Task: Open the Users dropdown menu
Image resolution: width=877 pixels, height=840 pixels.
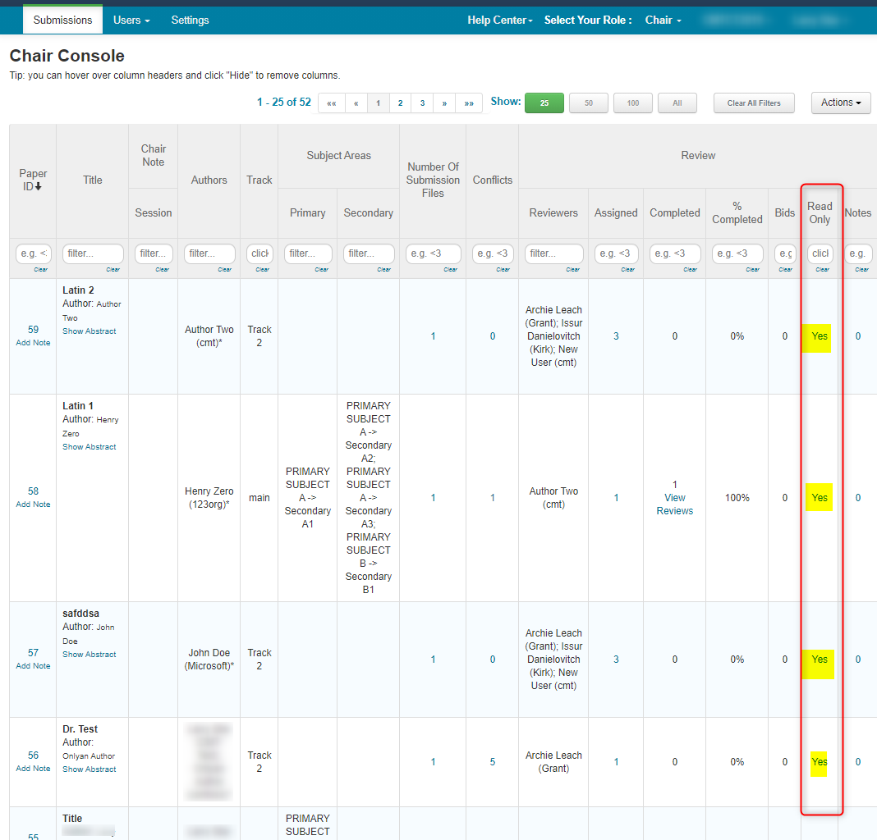Action: click(131, 20)
